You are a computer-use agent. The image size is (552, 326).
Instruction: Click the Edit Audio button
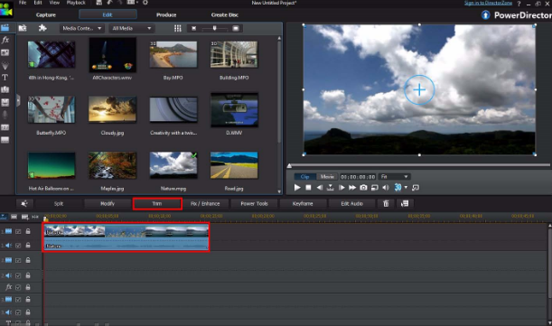pyautogui.click(x=351, y=203)
